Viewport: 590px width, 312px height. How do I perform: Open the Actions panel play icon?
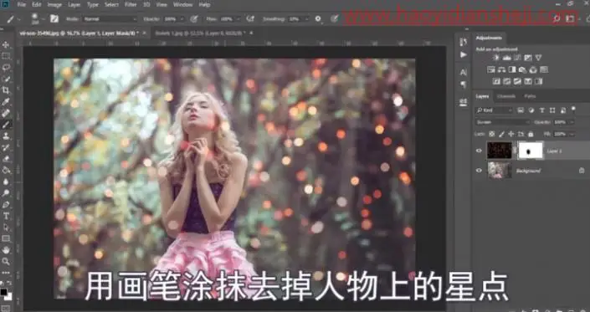coord(463,55)
